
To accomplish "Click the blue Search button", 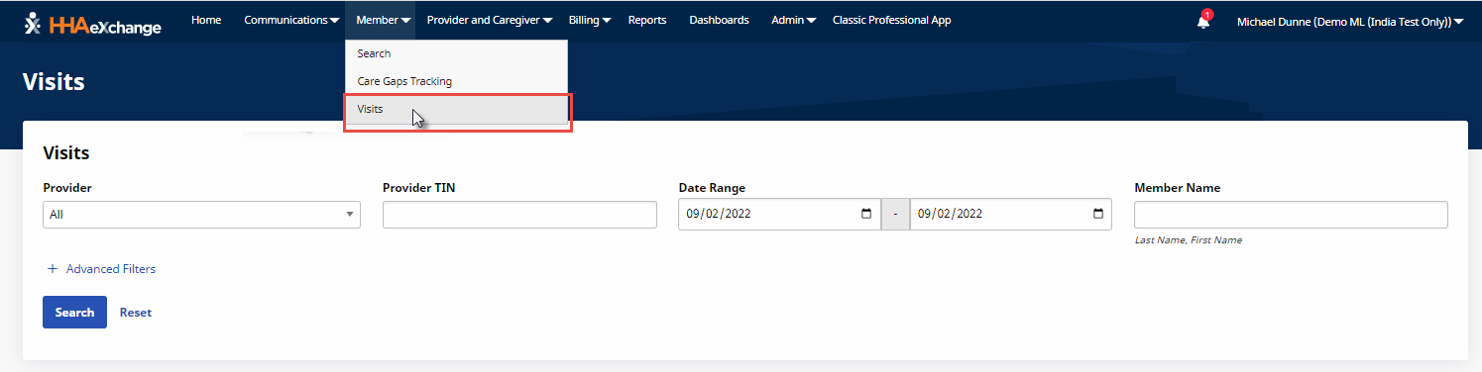I will click(74, 313).
